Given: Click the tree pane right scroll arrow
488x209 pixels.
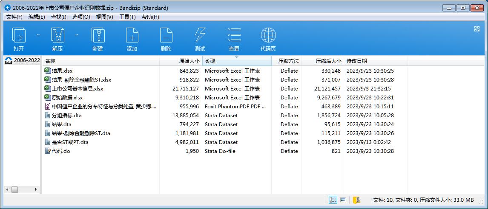Looking at the screenshot, I should [36, 189].
